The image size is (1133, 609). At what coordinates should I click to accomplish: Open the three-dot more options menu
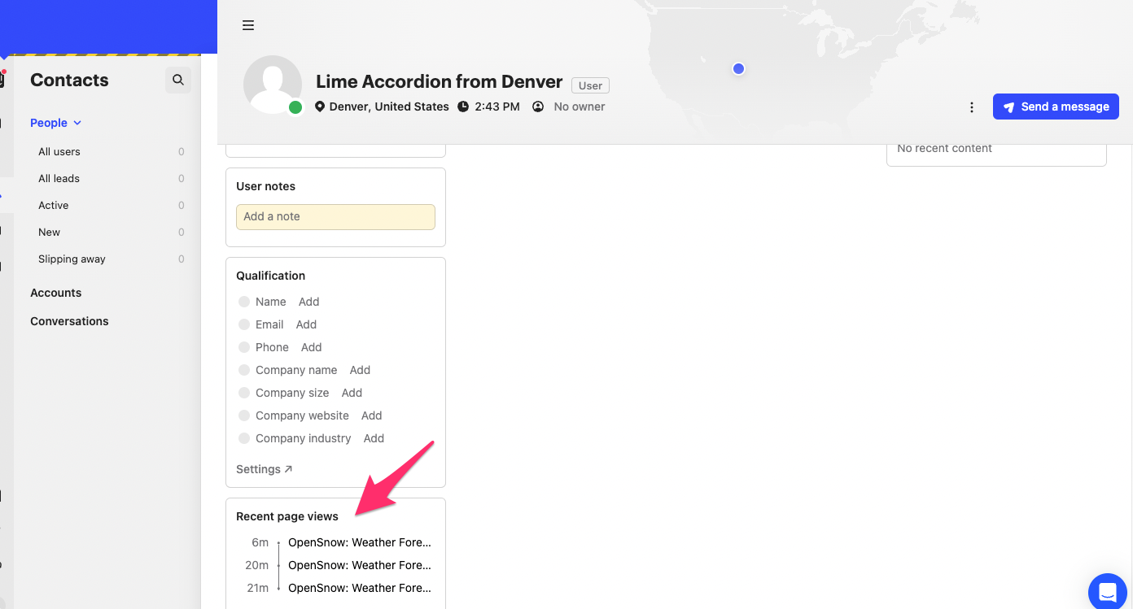971,107
